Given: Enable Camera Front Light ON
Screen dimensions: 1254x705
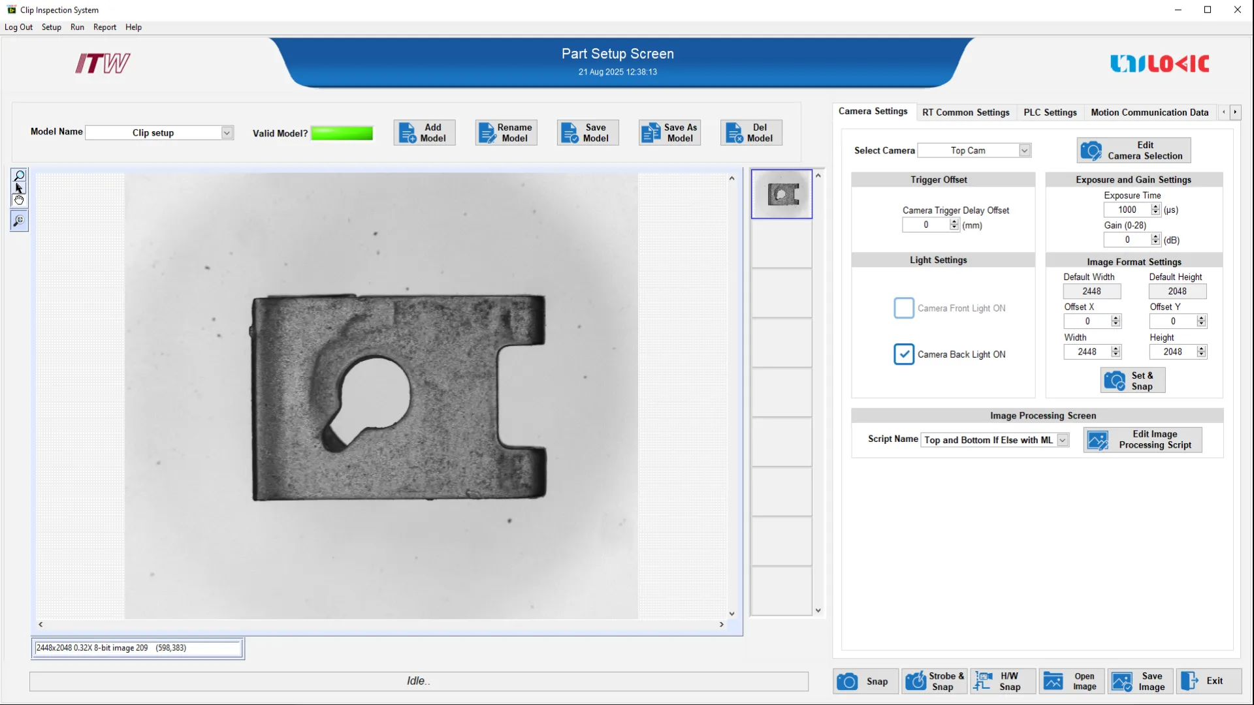Looking at the screenshot, I should 904,307.
